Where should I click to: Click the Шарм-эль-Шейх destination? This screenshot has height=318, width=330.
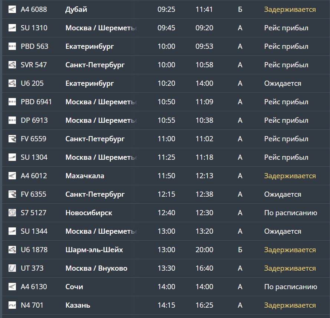tap(94, 250)
